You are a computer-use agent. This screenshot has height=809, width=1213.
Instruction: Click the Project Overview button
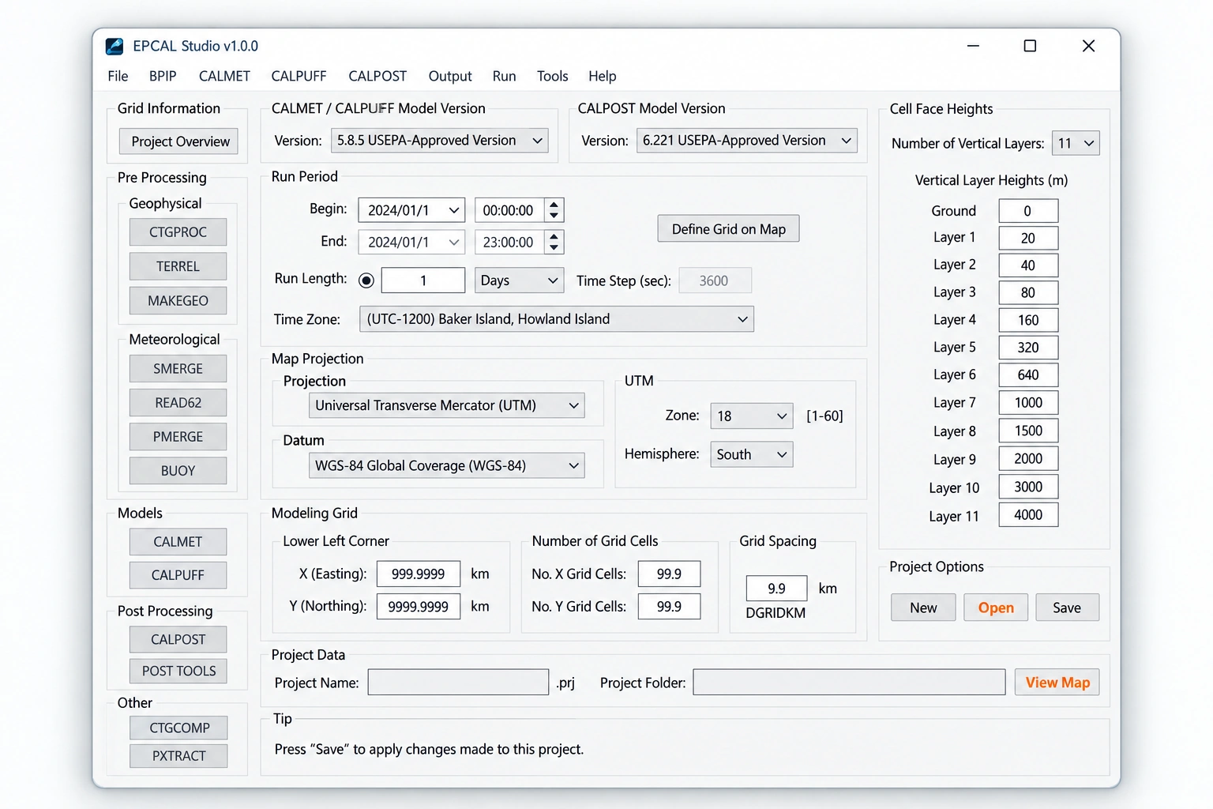[x=178, y=141]
